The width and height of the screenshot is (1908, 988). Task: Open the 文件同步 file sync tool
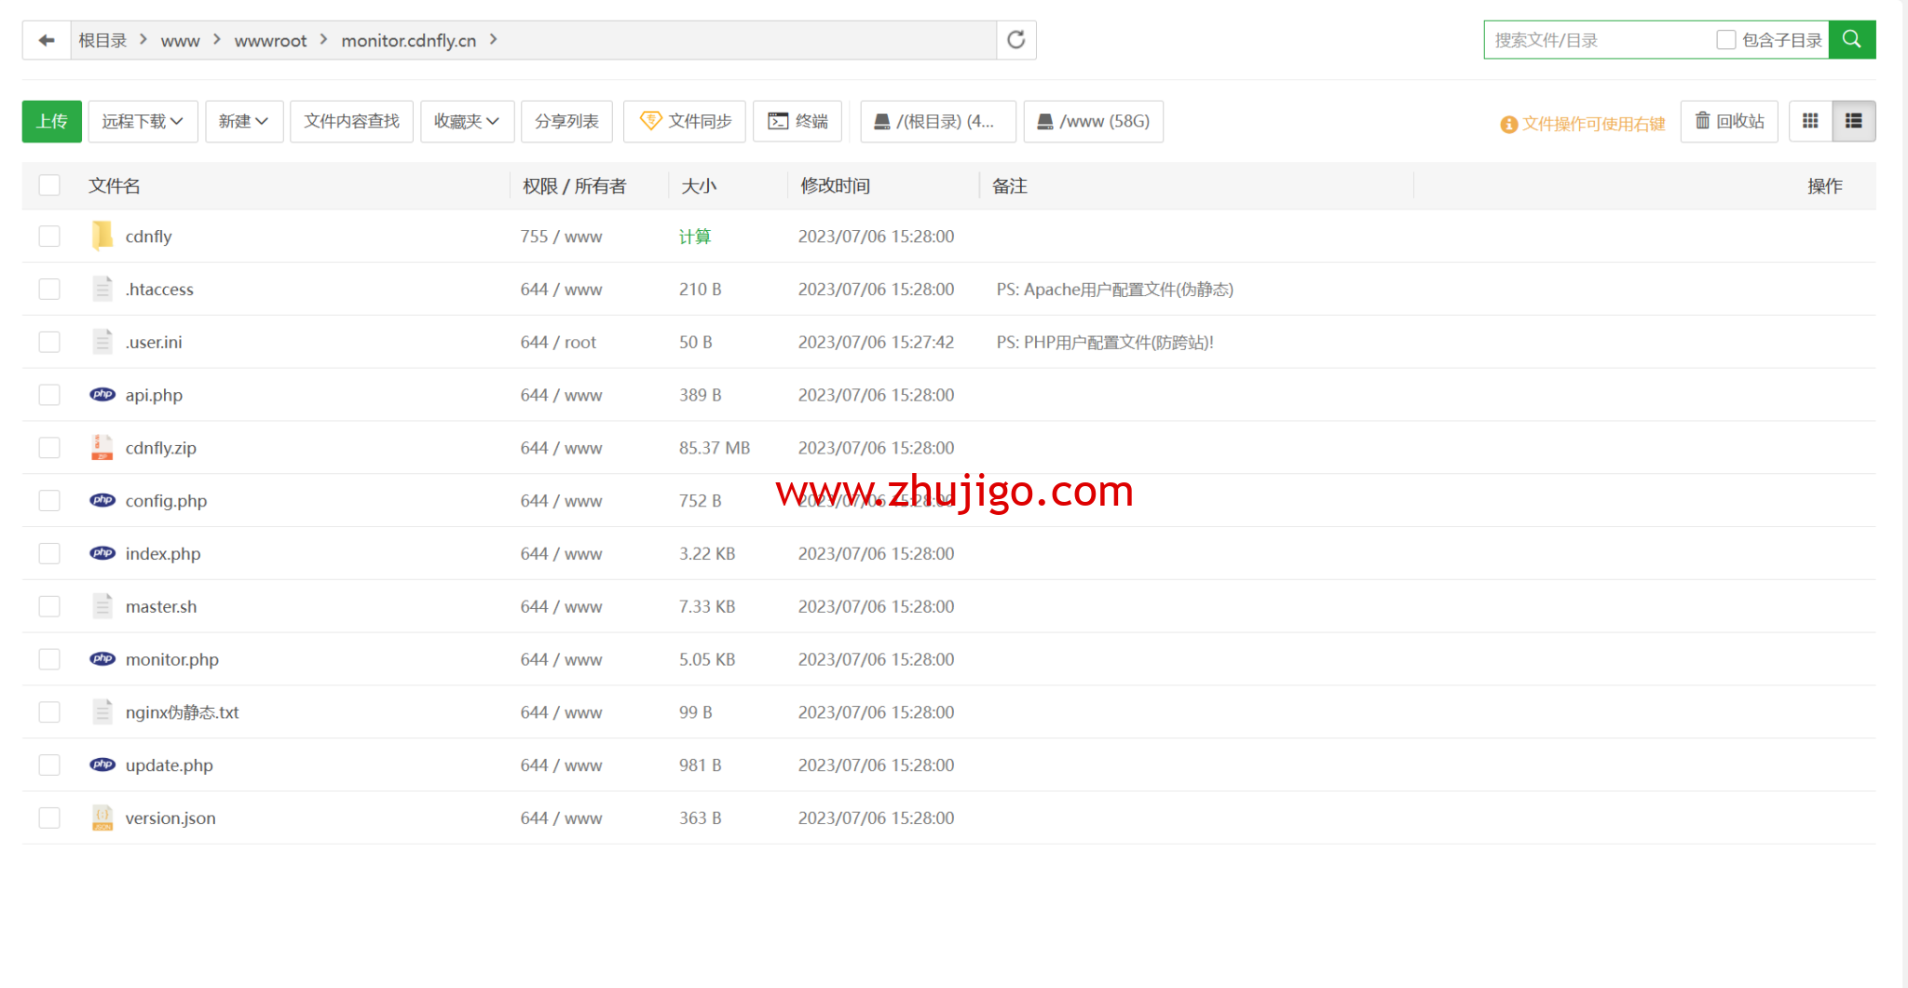coord(685,121)
